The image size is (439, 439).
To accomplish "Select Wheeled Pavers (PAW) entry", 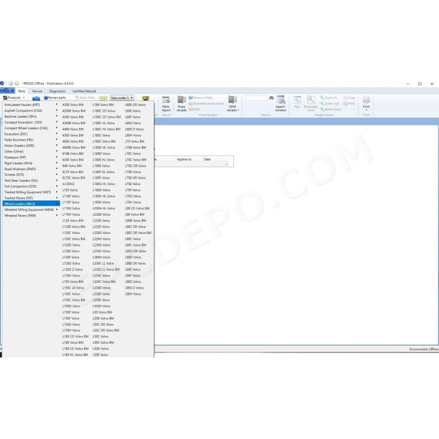I will pos(31,216).
